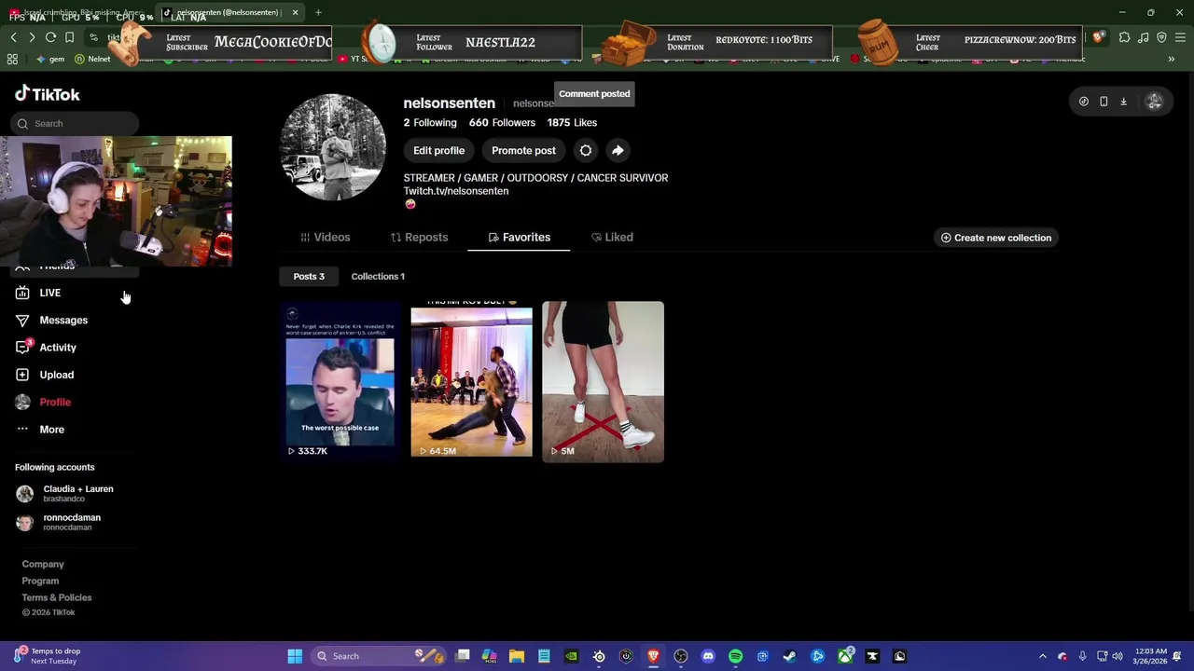The image size is (1194, 671).
Task: Click the browser back arrow
Action: (x=13, y=37)
